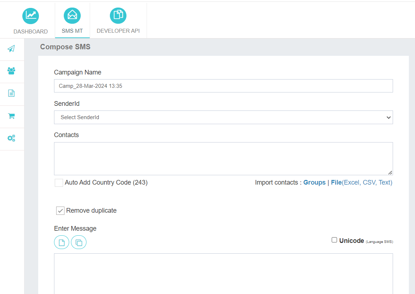Click the blank page template icon button
Screen dimensions: 415x294
pos(62,243)
